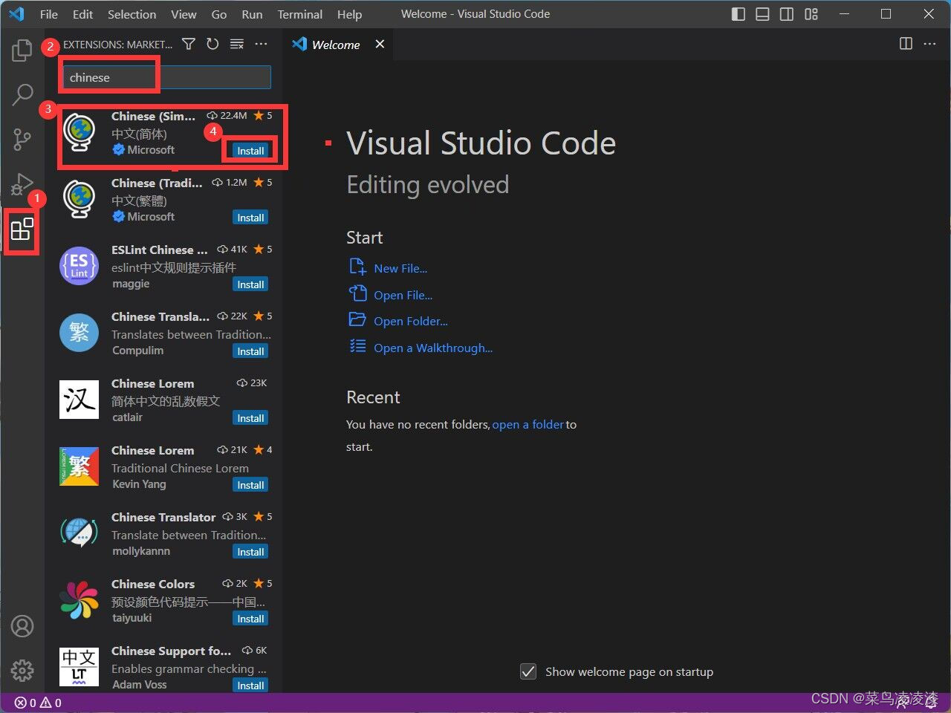Viewport: 951px width, 713px height.
Task: Toggle the primary side bar layout icon
Action: pos(739,14)
